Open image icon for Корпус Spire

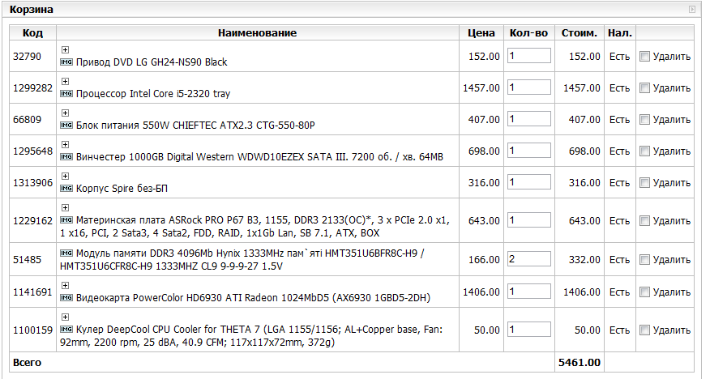point(67,189)
